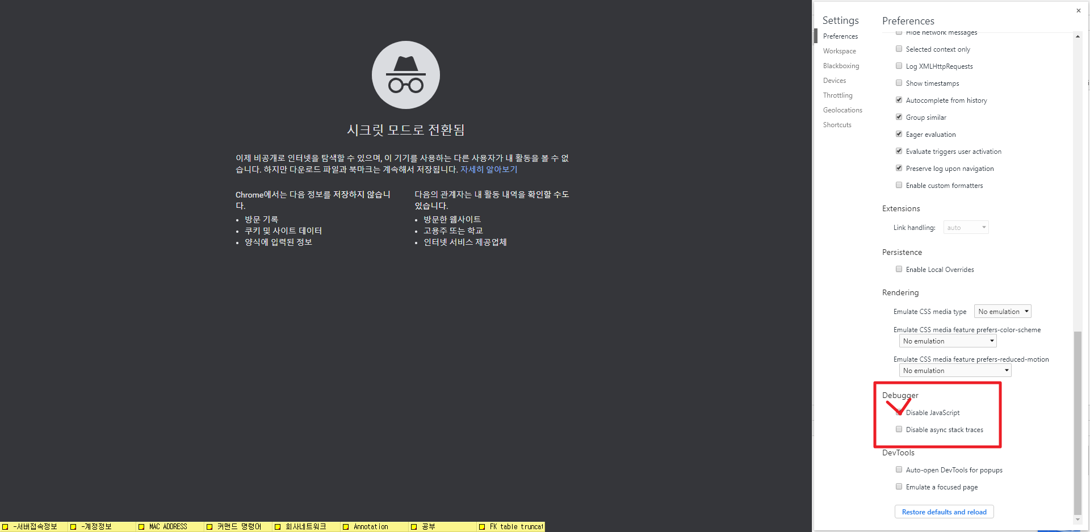Click the Rendering section heading
Screen dimensions: 1090x532
900,292
